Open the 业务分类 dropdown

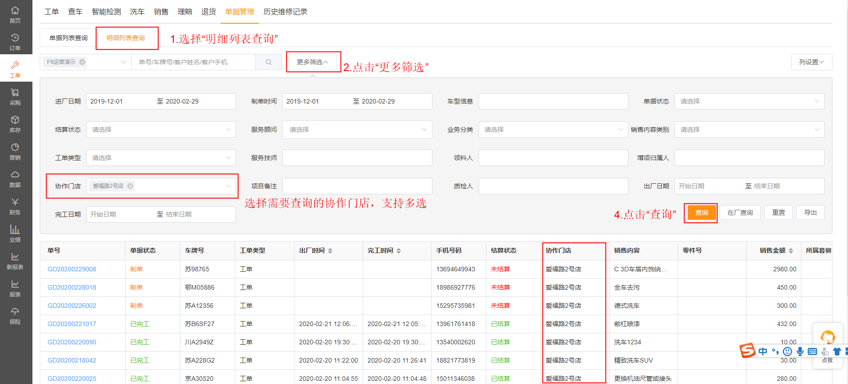point(553,130)
